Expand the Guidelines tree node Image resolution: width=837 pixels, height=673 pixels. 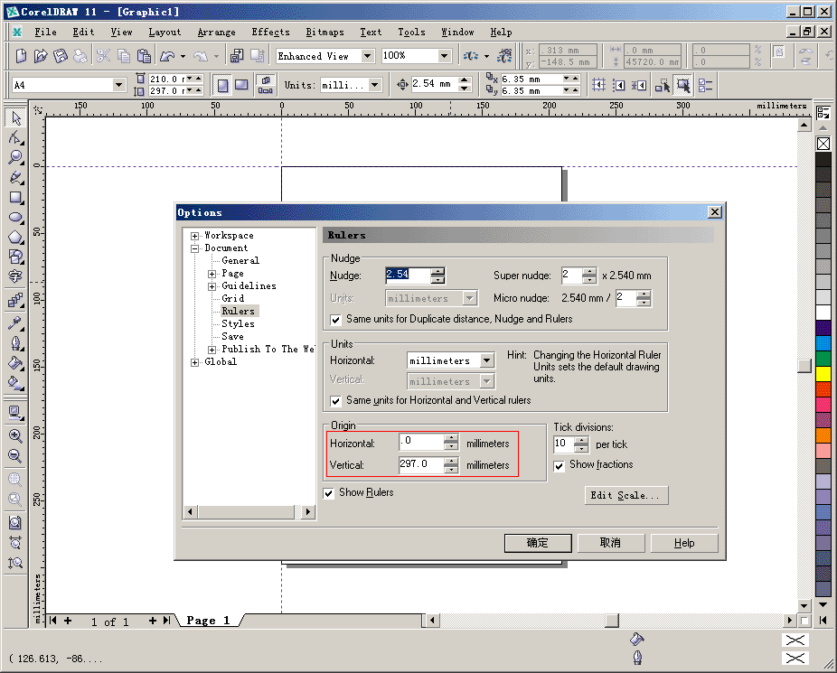[212, 287]
